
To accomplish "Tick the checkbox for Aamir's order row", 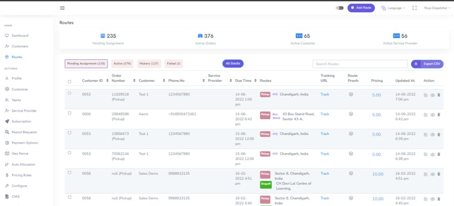I will pos(69,113).
